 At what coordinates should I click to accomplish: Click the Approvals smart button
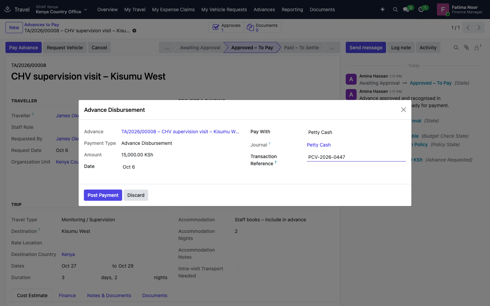tap(227, 28)
